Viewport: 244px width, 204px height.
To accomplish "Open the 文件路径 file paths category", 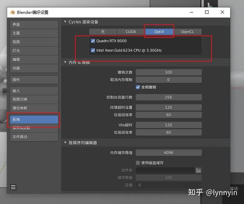I will [x=34, y=137].
